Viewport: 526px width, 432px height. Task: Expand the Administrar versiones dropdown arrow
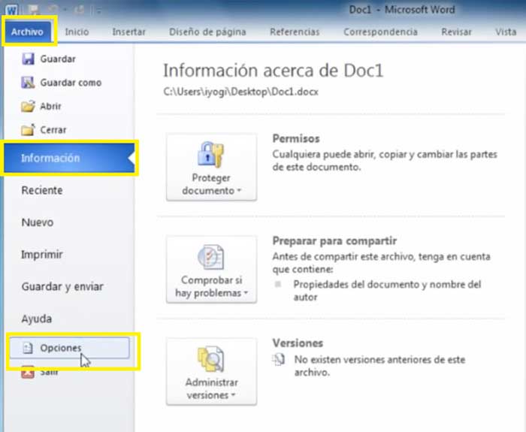(x=233, y=395)
